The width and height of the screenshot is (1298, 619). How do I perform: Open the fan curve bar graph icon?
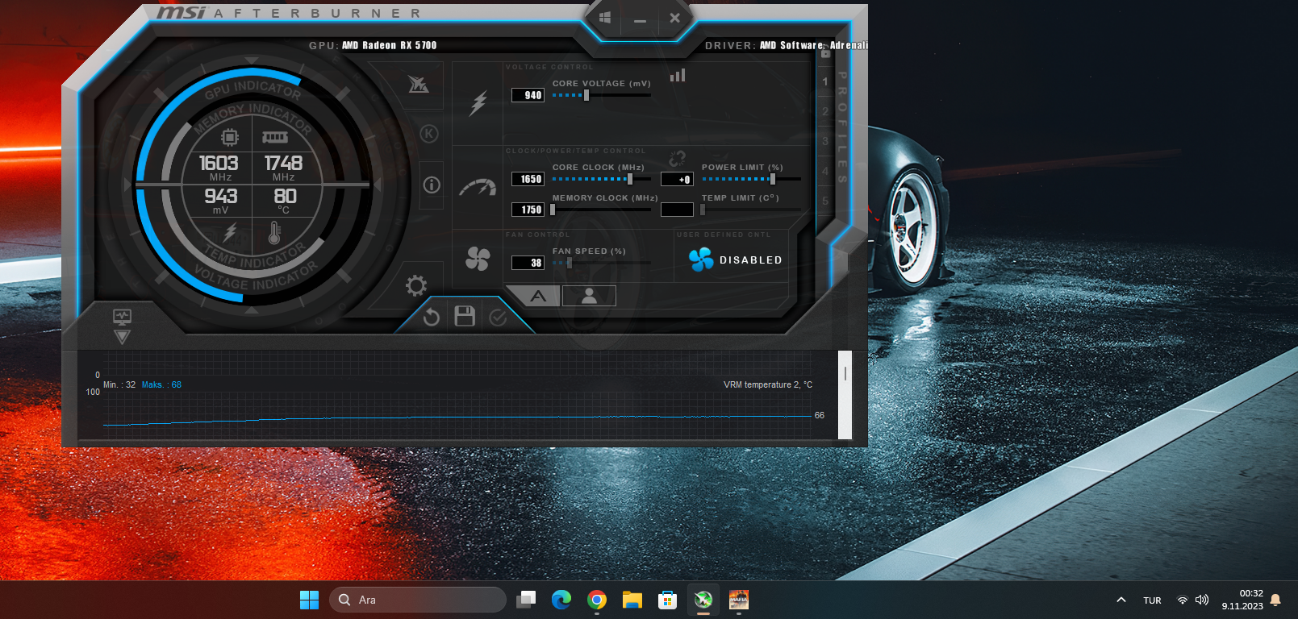click(678, 75)
